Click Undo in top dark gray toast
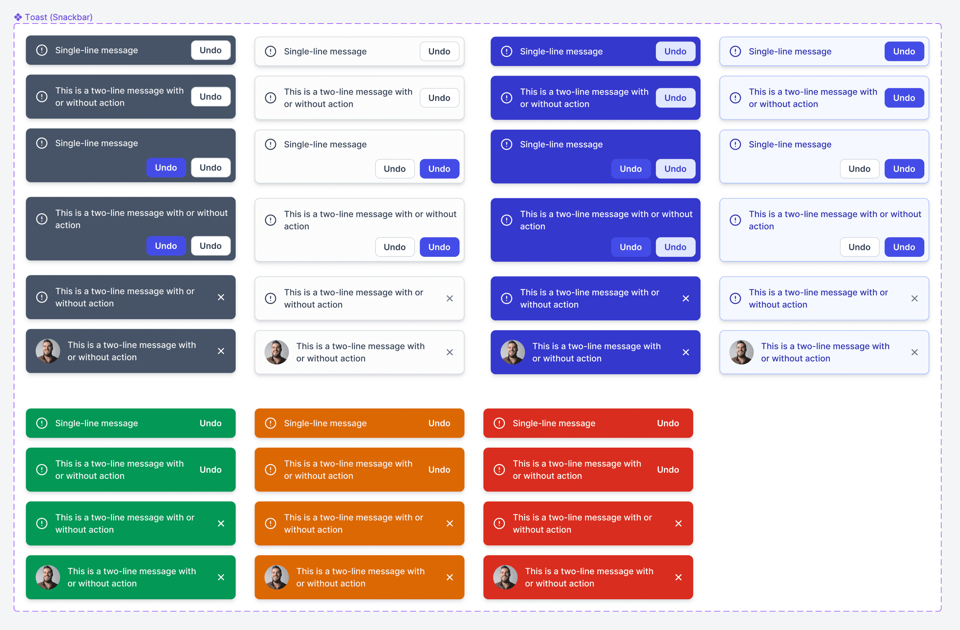This screenshot has width=960, height=630. pos(211,51)
